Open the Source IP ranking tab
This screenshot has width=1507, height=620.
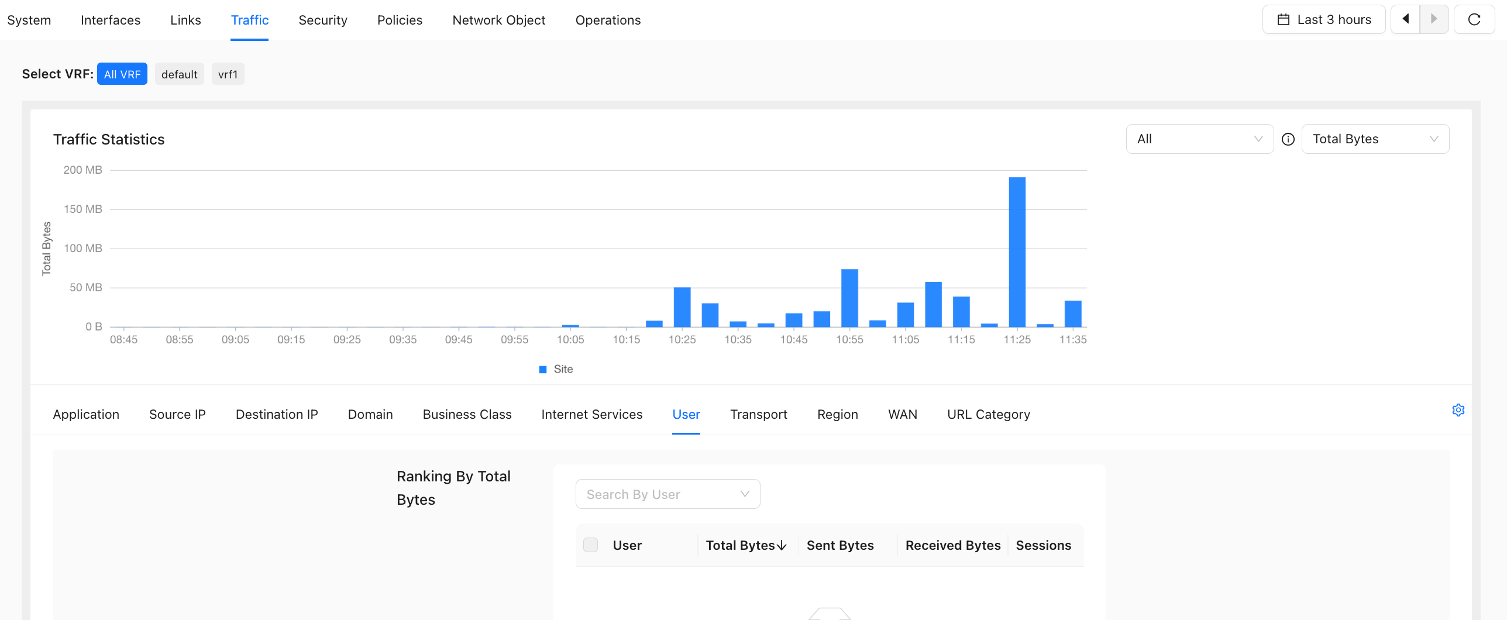click(x=177, y=415)
